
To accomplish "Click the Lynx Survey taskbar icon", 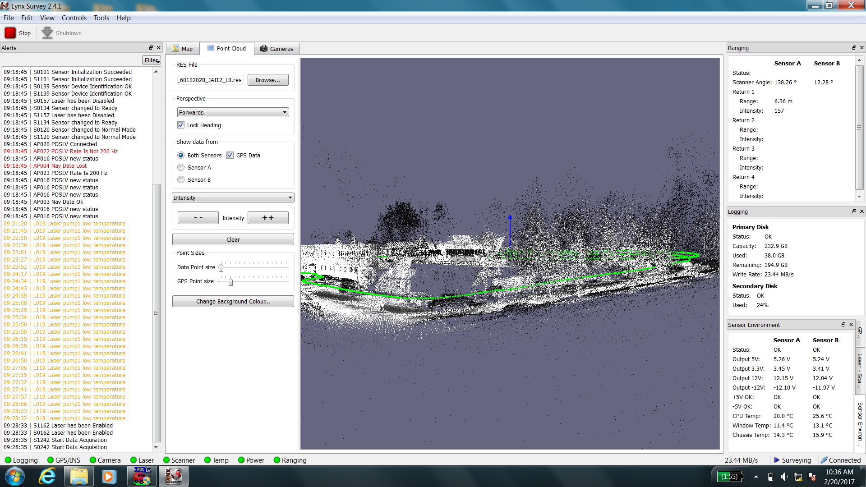I will click(173, 476).
